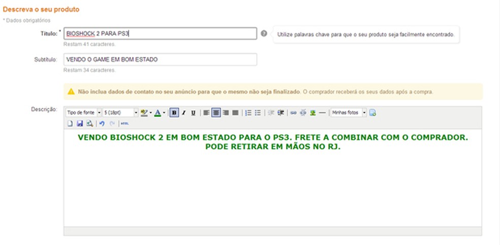Toggle italic formatting in description editor
Image resolution: width=500 pixels, height=245 pixels.
[183, 113]
